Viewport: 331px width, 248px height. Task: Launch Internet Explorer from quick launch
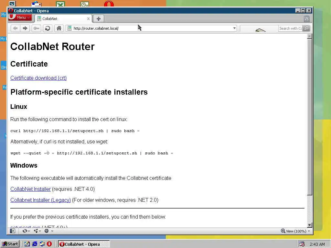35,244
